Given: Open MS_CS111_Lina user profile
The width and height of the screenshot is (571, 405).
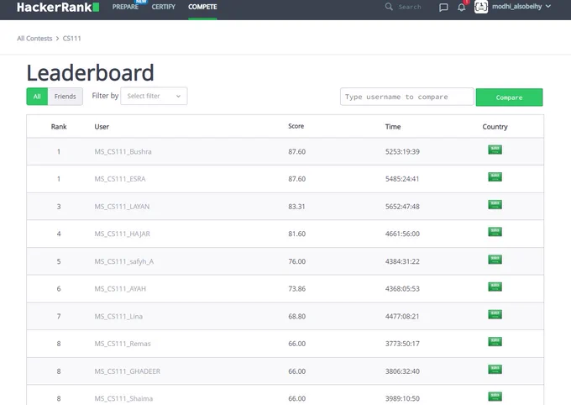Looking at the screenshot, I should tap(118, 317).
